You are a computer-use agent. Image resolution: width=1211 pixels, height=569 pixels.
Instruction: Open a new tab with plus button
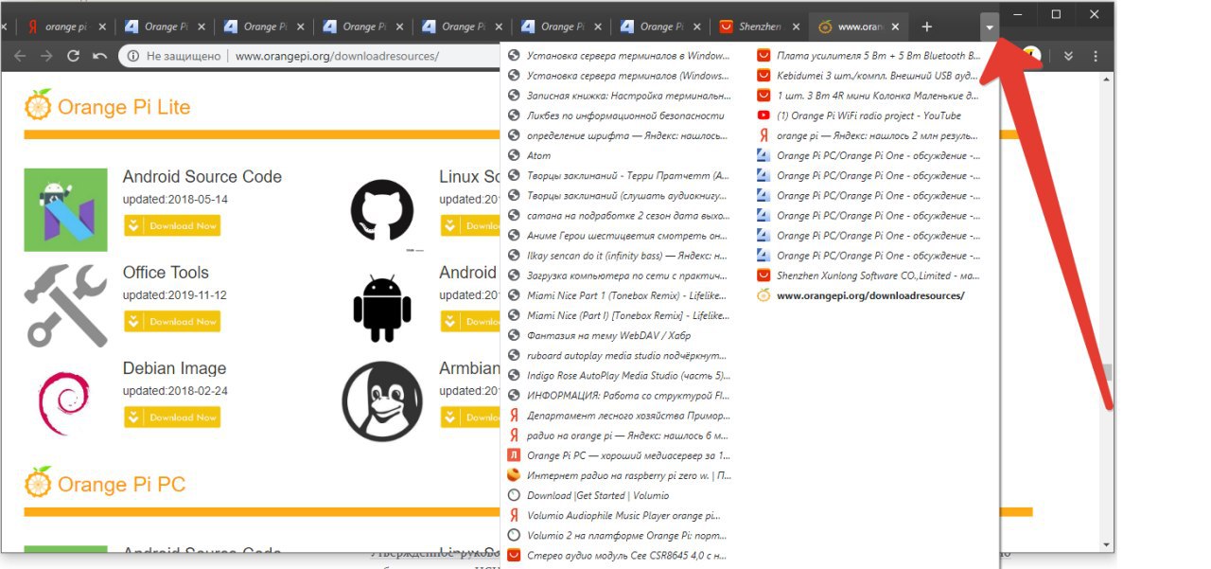[x=926, y=27]
